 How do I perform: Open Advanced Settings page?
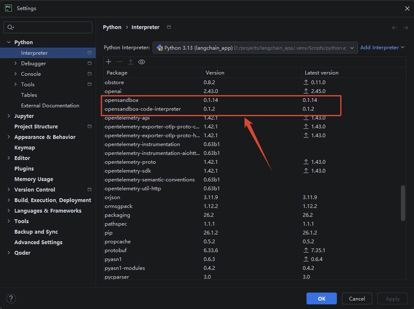pos(38,242)
